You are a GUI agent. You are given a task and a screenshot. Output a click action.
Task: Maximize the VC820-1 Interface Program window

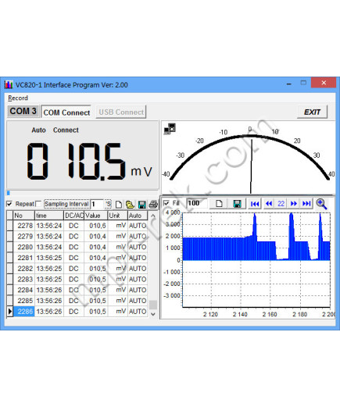pyautogui.click(x=303, y=83)
